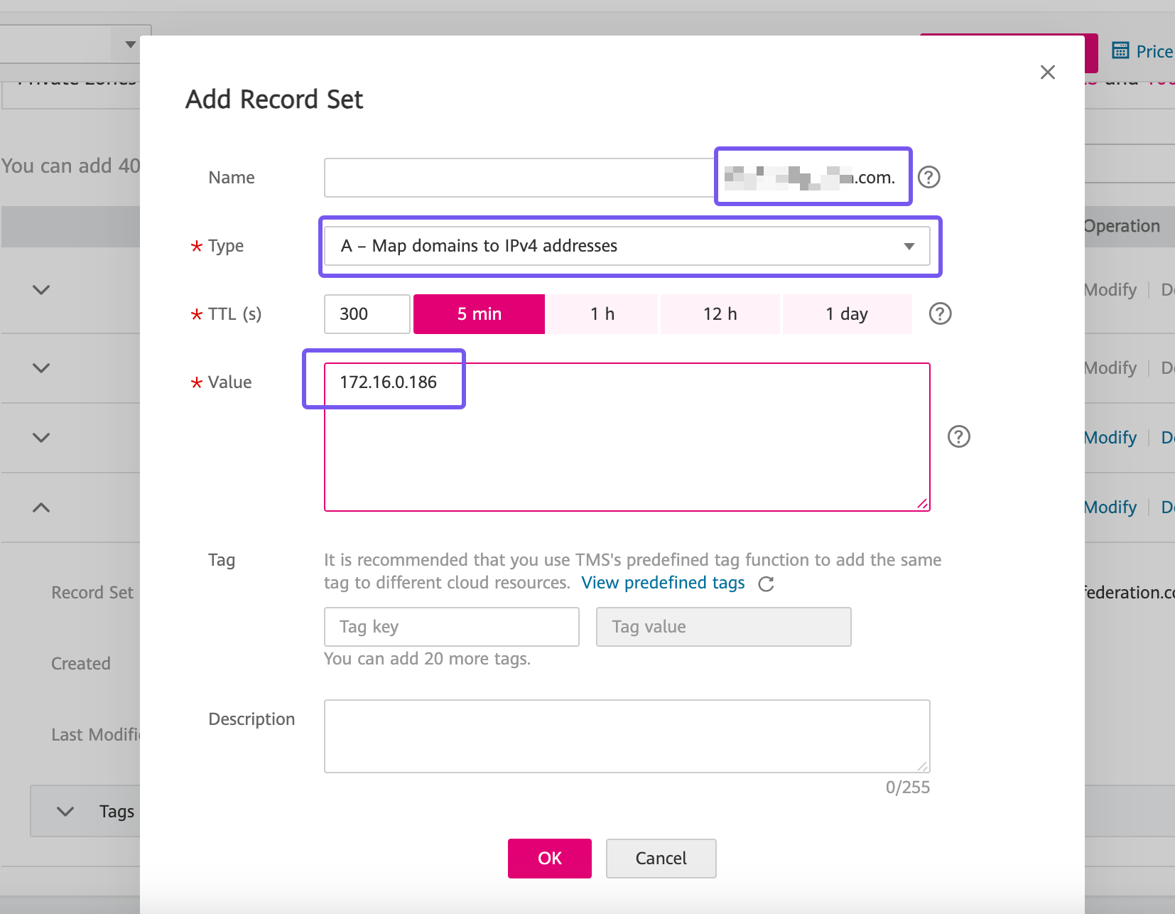Open the Price calculator icon
This screenshot has height=914, width=1175.
pos(1120,50)
